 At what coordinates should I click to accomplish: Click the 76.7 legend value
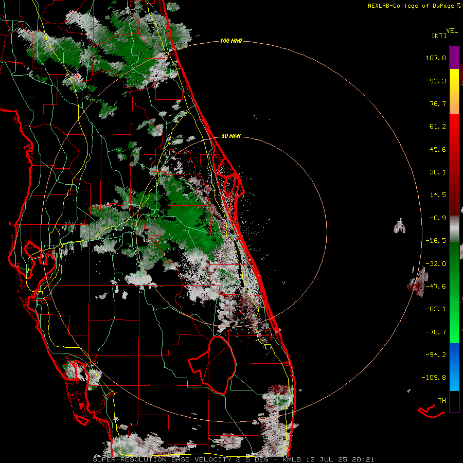438,103
